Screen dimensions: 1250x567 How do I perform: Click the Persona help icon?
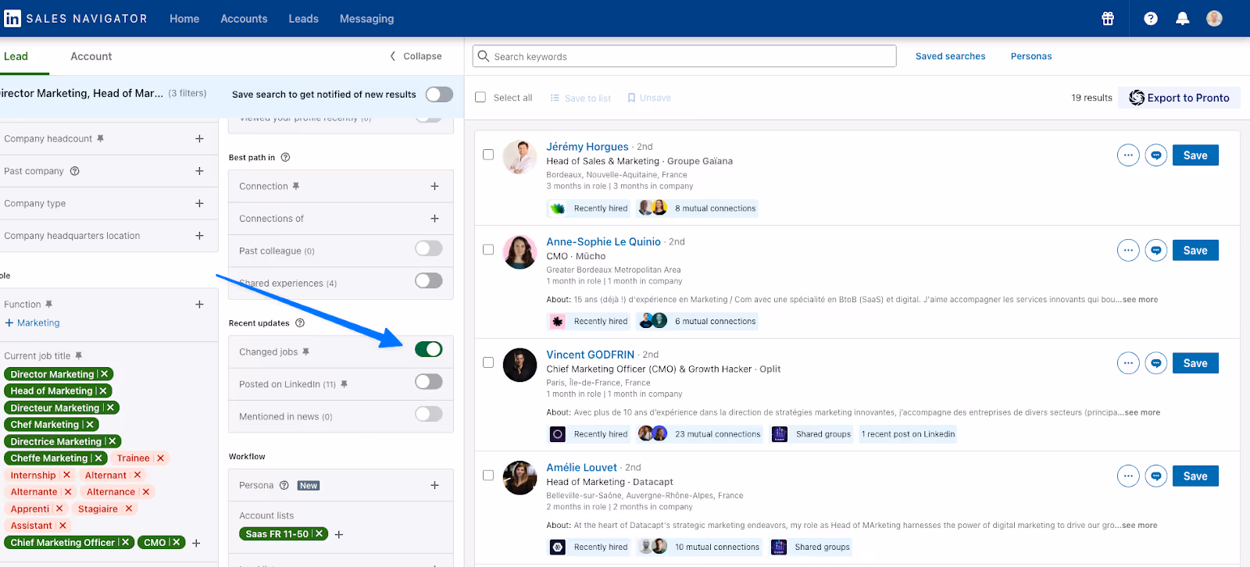pos(284,485)
